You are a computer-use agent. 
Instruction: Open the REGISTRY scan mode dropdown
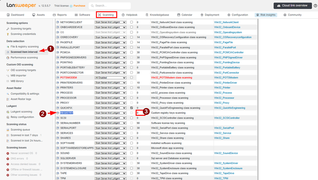pos(110,113)
